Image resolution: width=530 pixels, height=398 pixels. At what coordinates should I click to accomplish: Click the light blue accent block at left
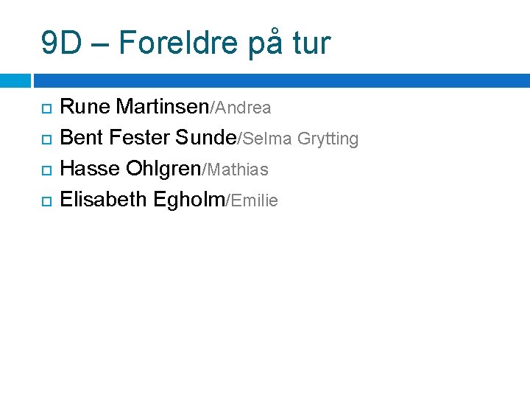[x=15, y=80]
